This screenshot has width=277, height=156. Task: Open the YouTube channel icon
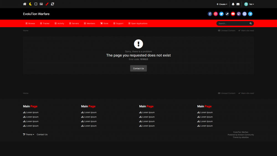coord(233,14)
